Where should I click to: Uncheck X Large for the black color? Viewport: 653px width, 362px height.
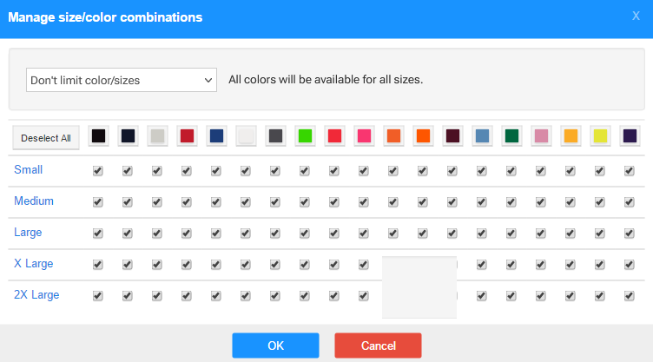click(98, 265)
